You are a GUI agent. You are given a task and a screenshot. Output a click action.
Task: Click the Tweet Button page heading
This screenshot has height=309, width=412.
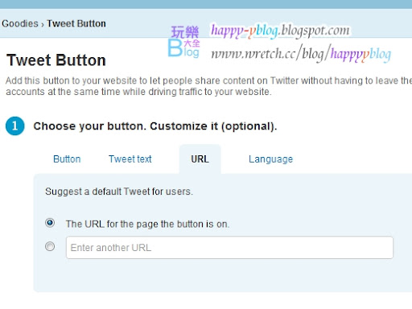[x=56, y=60]
